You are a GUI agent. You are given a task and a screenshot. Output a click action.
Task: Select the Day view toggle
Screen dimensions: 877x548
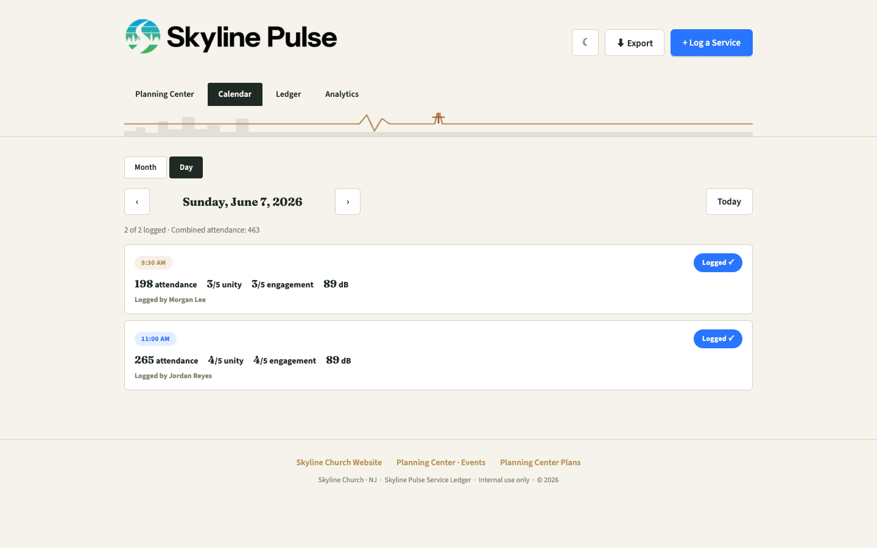[186, 167]
